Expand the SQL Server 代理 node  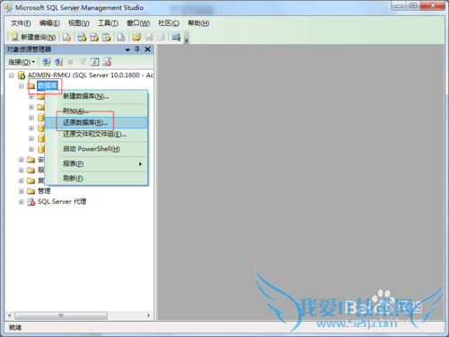point(22,202)
